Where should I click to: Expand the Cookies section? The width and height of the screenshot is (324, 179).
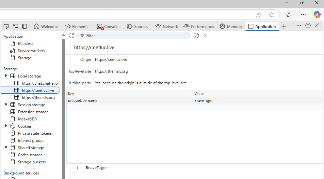click(x=6, y=126)
